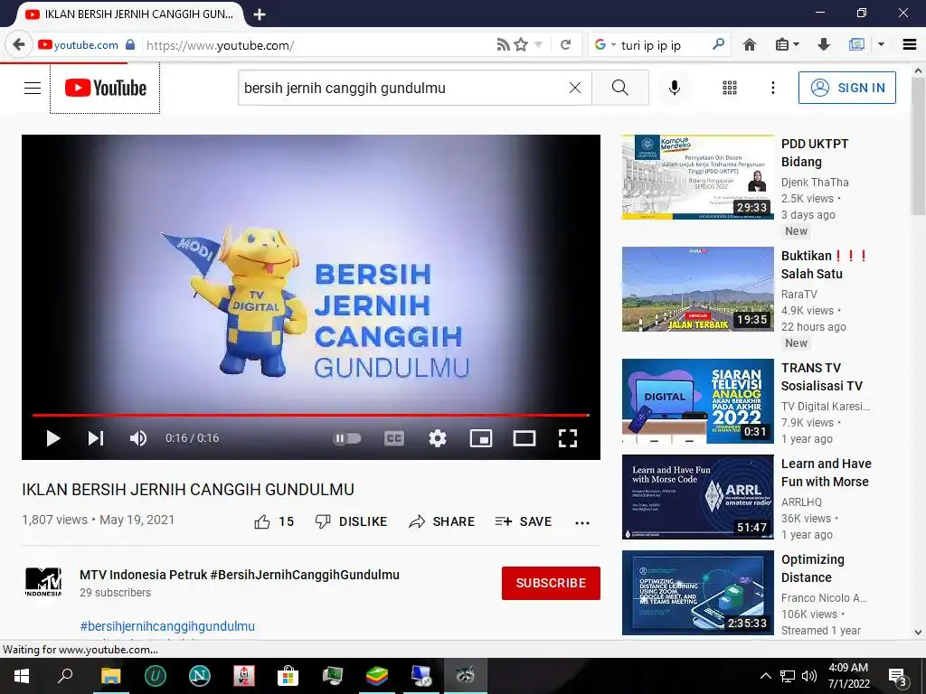The image size is (926, 694).
Task: Open video settings gear
Action: (x=438, y=438)
